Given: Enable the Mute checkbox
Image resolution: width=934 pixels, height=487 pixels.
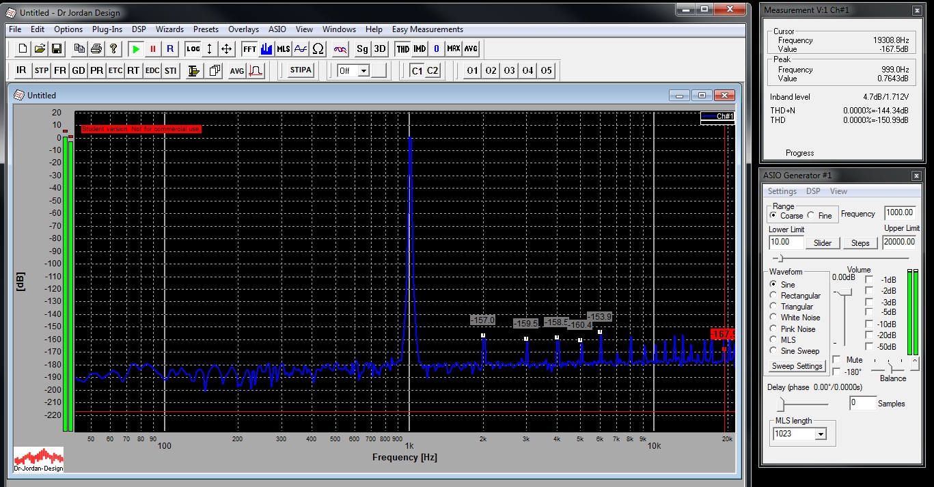Looking at the screenshot, I should point(837,359).
